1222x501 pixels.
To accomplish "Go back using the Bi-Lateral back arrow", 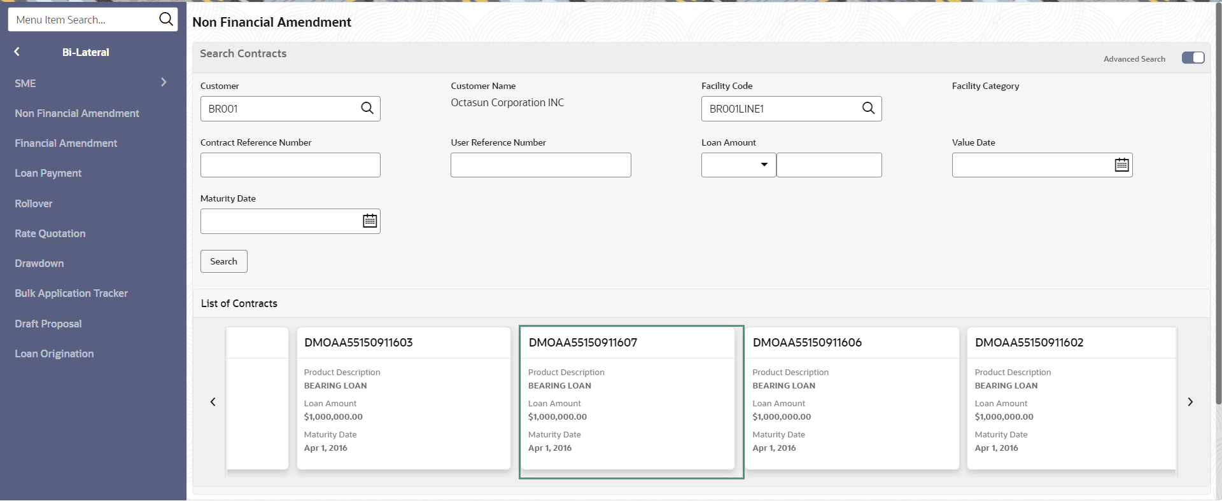I will coord(17,52).
